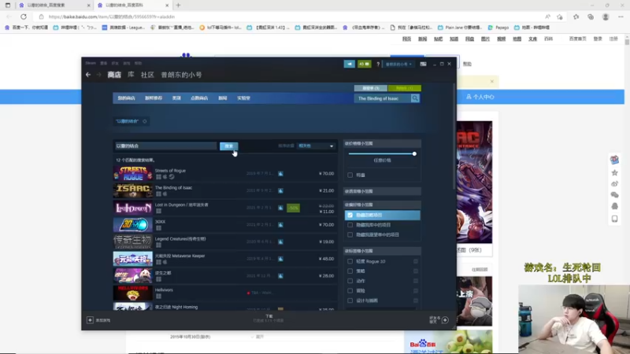Open the downloads status in Steam footer
Image resolution: width=630 pixels, height=354 pixels.
[x=269, y=319]
